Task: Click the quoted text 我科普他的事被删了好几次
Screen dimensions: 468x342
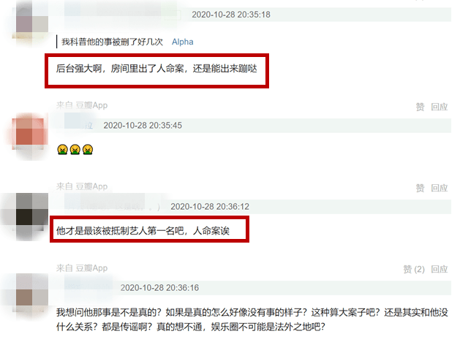Action: (112, 42)
